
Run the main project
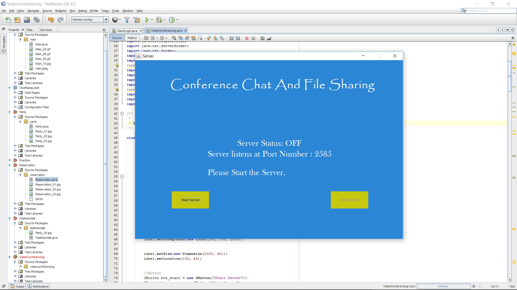[x=147, y=20]
